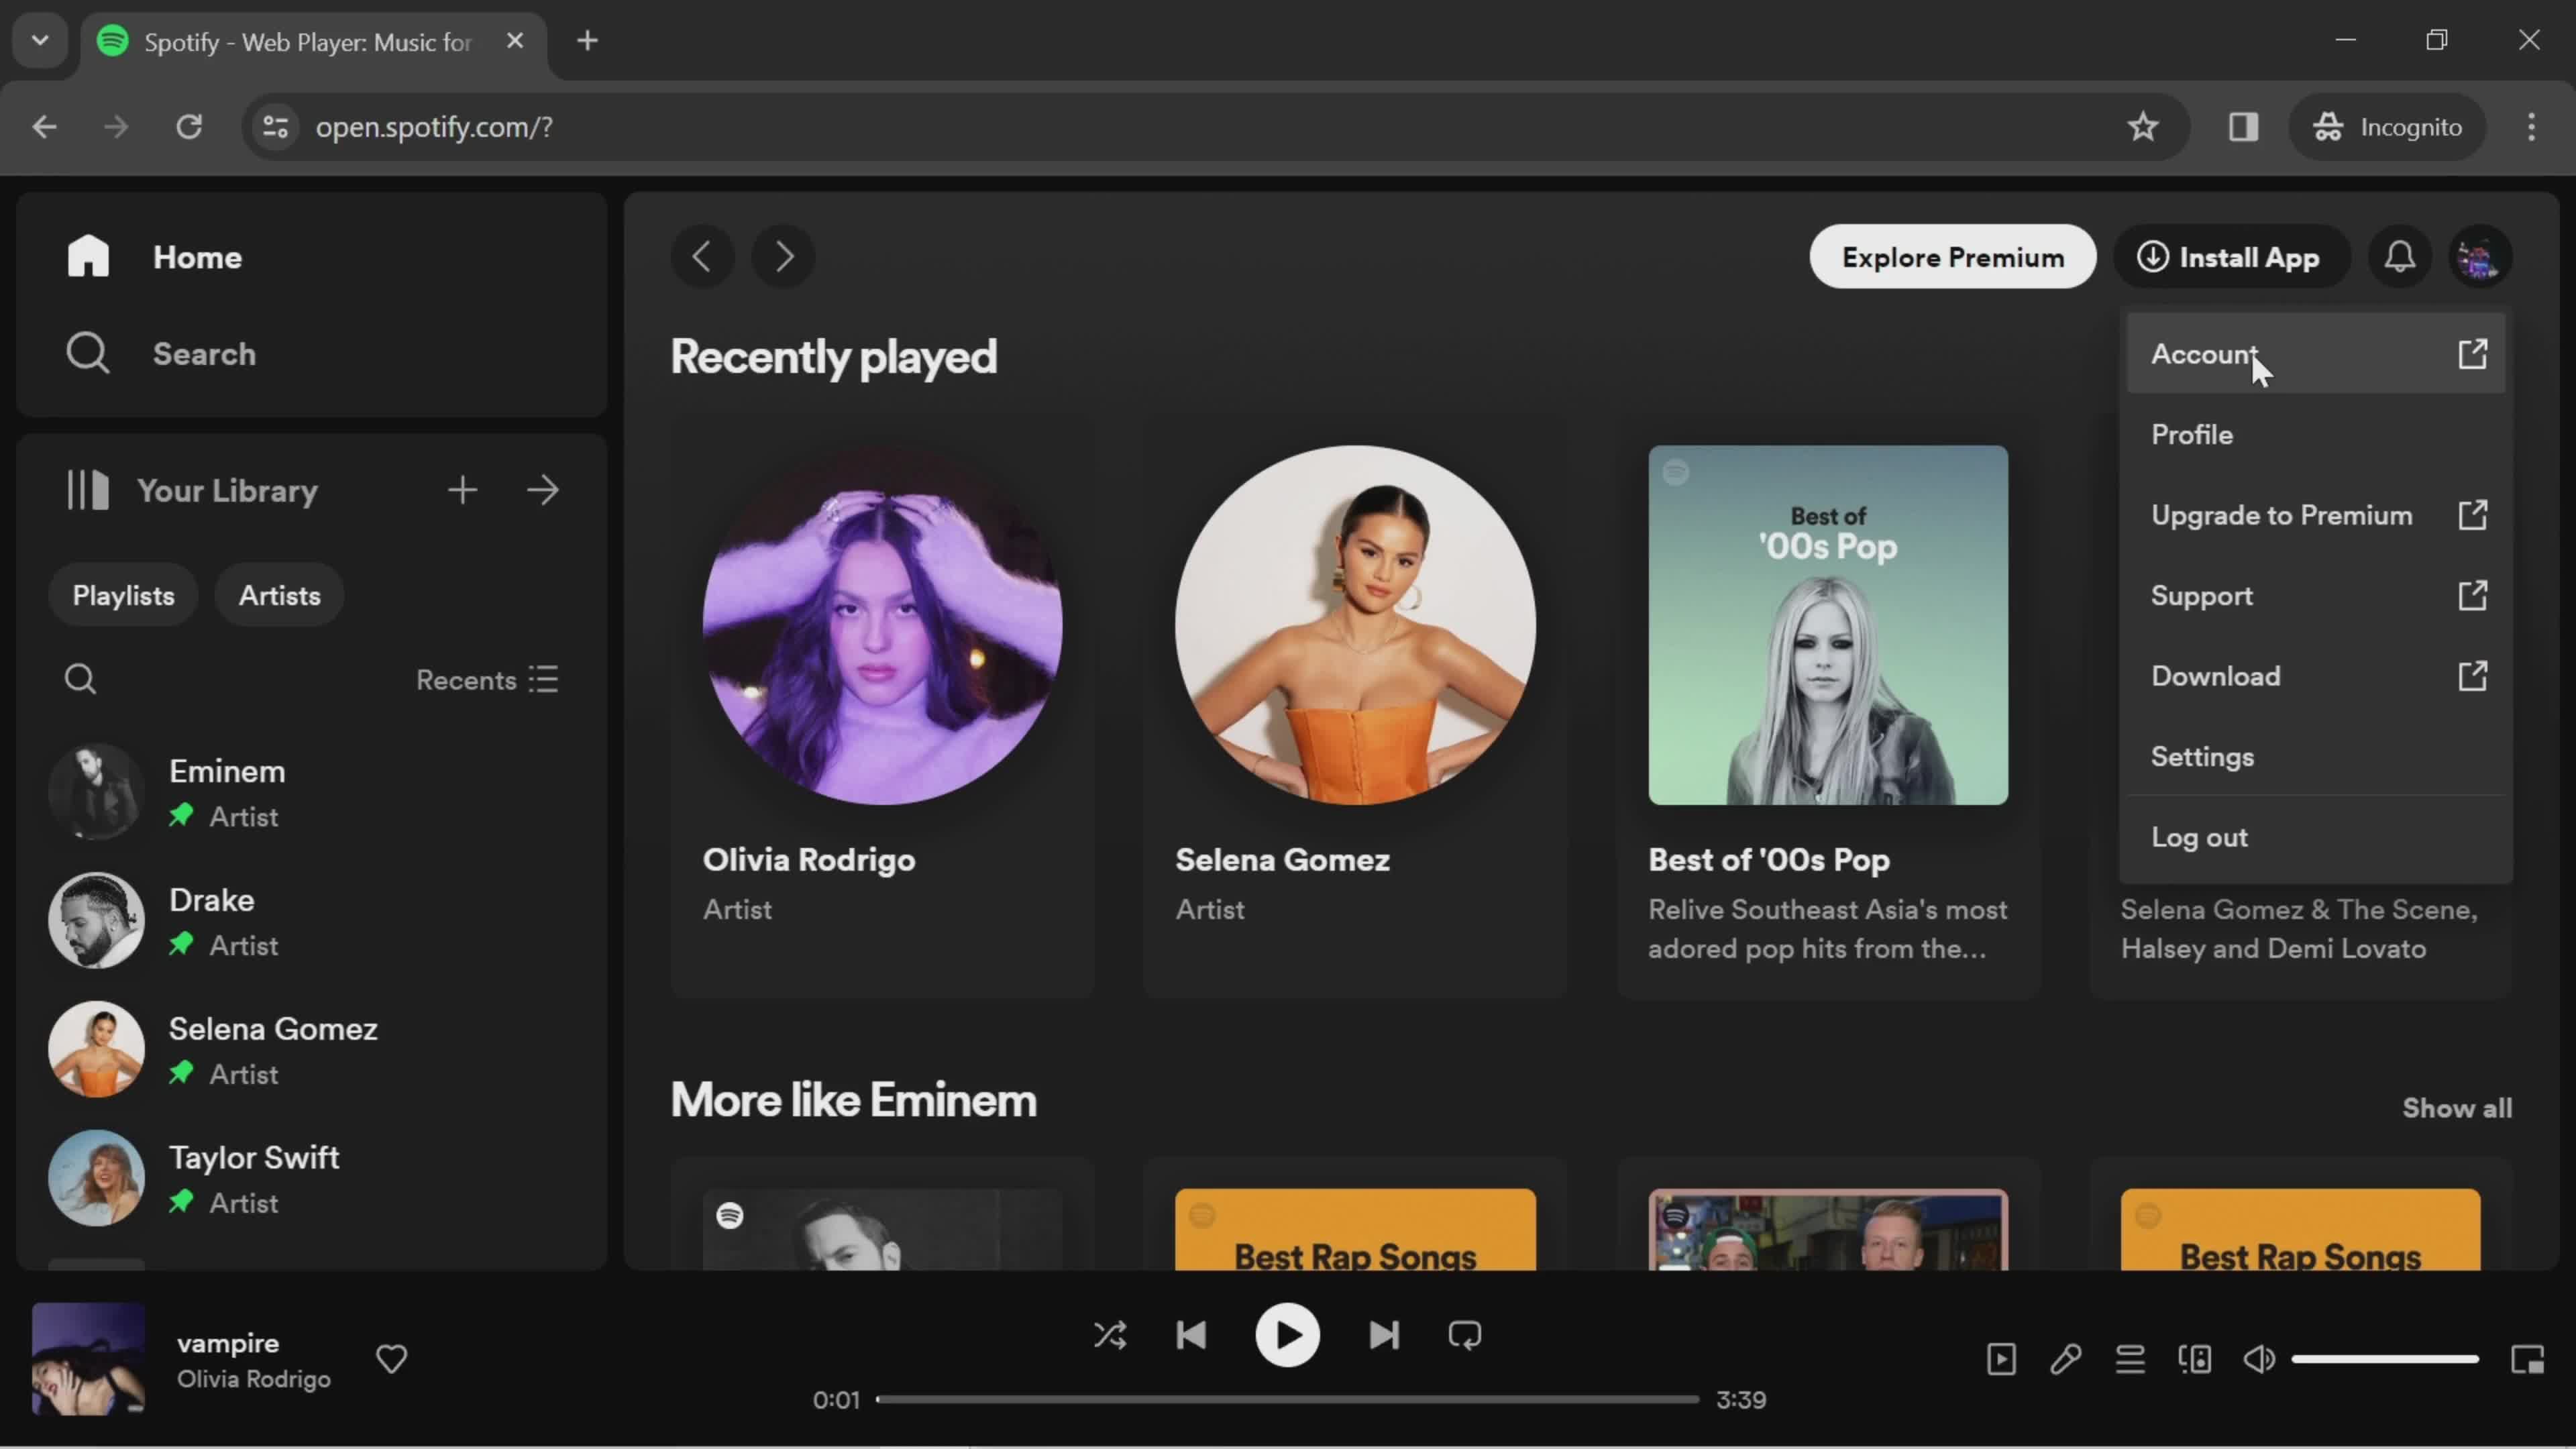Open Taylor Swift in the library

310,1179
